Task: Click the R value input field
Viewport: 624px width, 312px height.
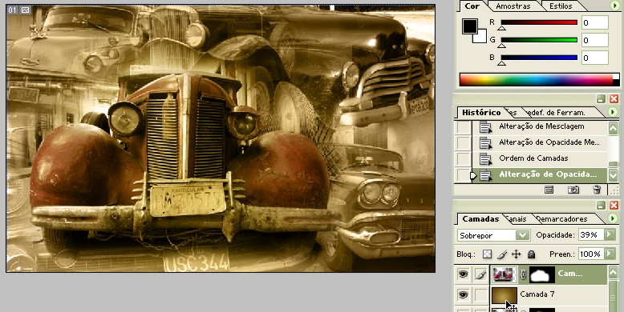Action: tap(594, 22)
